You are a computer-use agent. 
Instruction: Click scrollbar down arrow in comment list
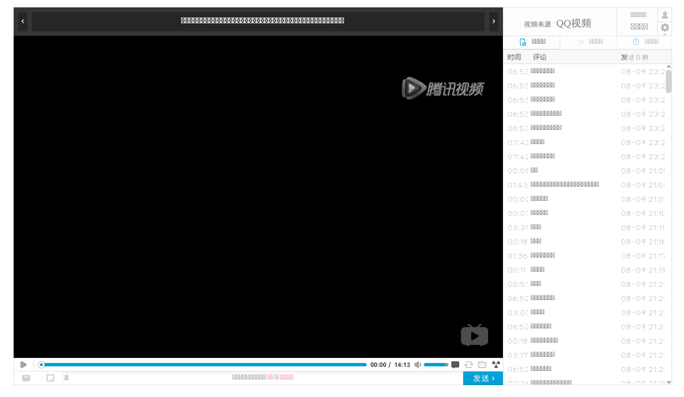[669, 382]
